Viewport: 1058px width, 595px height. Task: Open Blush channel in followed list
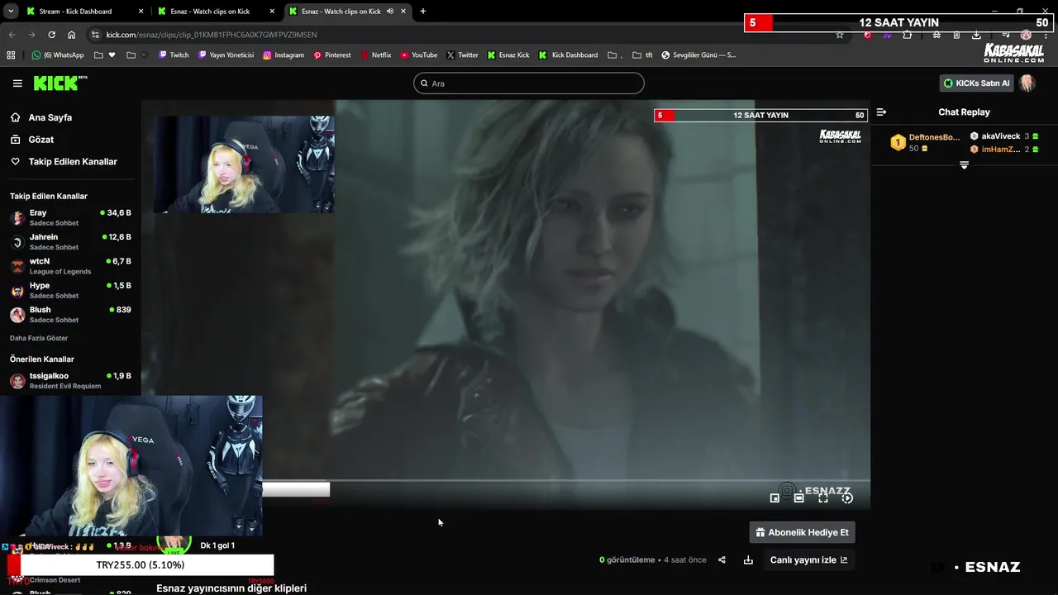70,314
